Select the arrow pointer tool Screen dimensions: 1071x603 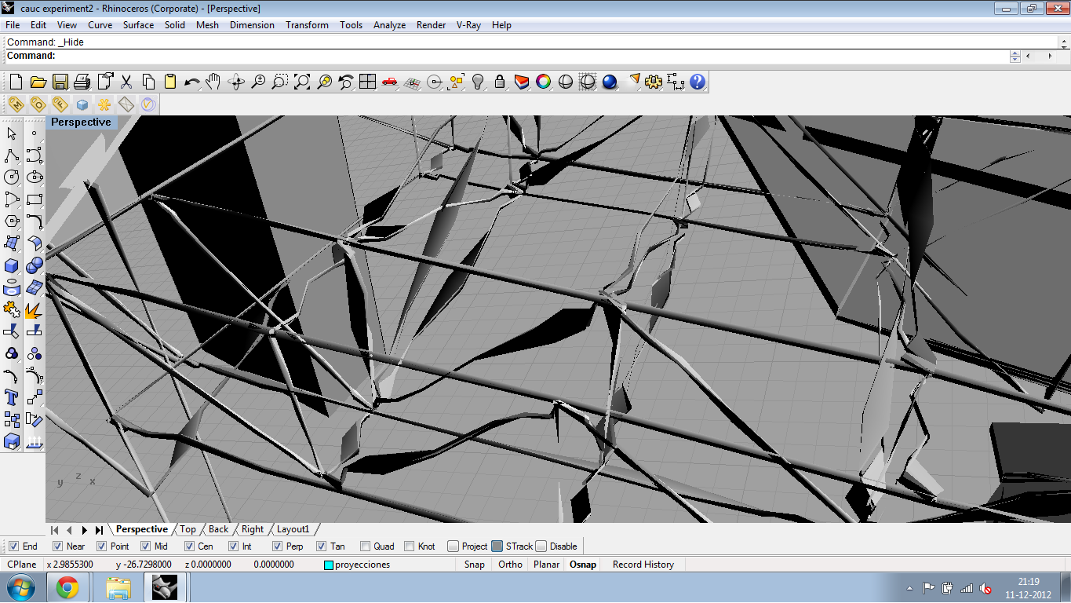tap(12, 133)
